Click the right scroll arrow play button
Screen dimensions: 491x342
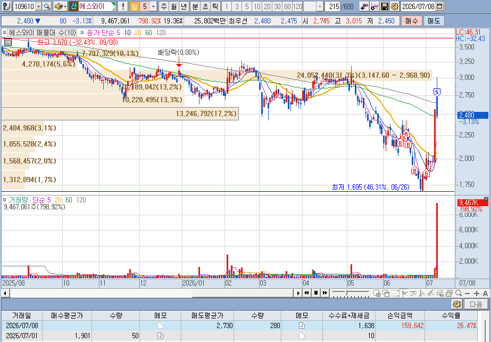click(x=298, y=293)
